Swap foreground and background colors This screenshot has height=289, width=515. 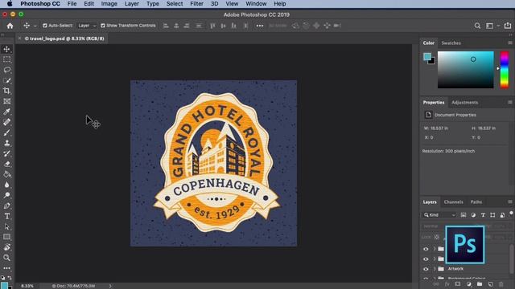(x=10, y=278)
